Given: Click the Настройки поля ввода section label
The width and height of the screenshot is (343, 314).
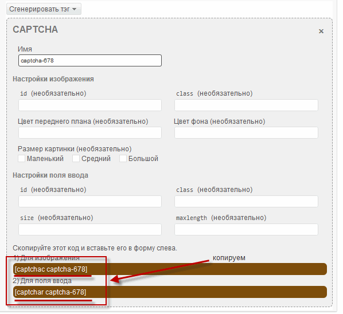Looking at the screenshot, I should point(50,175).
